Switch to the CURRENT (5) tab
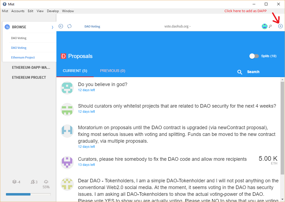This screenshot has width=285, height=202. coord(75,71)
